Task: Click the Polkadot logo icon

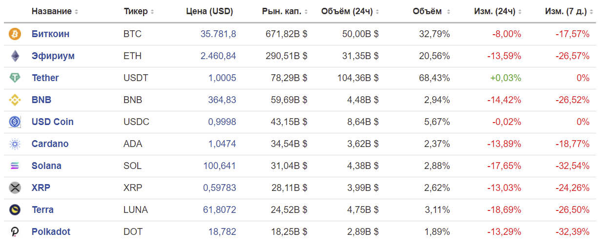Action: 15,232
